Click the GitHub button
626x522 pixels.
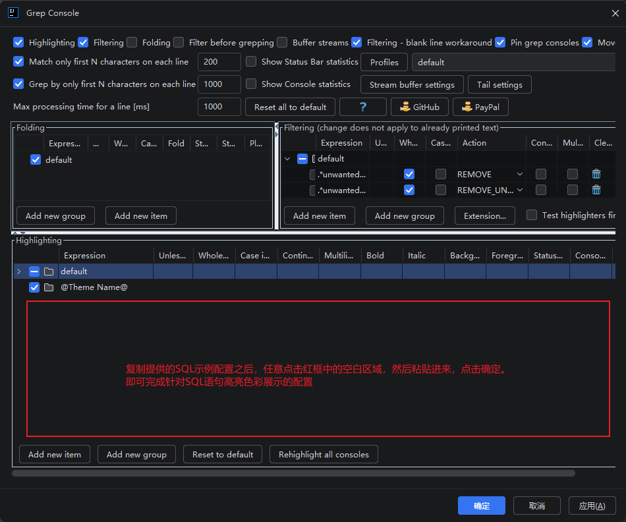420,107
